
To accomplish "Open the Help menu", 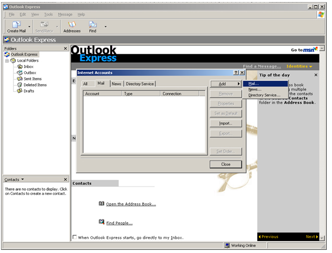I will click(81, 15).
